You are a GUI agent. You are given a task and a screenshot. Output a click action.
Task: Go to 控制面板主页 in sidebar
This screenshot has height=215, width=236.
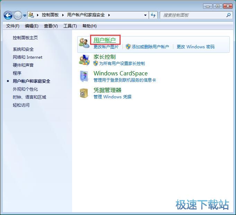(x=25, y=38)
